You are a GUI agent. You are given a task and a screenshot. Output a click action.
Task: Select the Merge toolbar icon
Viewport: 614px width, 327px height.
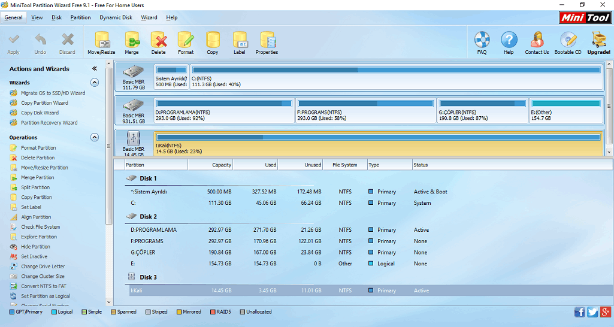coord(132,40)
